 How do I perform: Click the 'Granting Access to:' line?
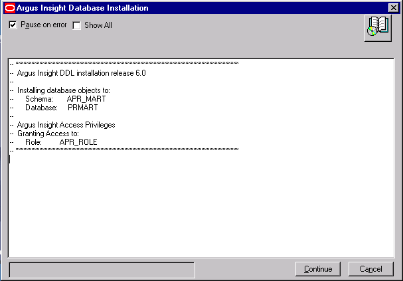coord(48,134)
